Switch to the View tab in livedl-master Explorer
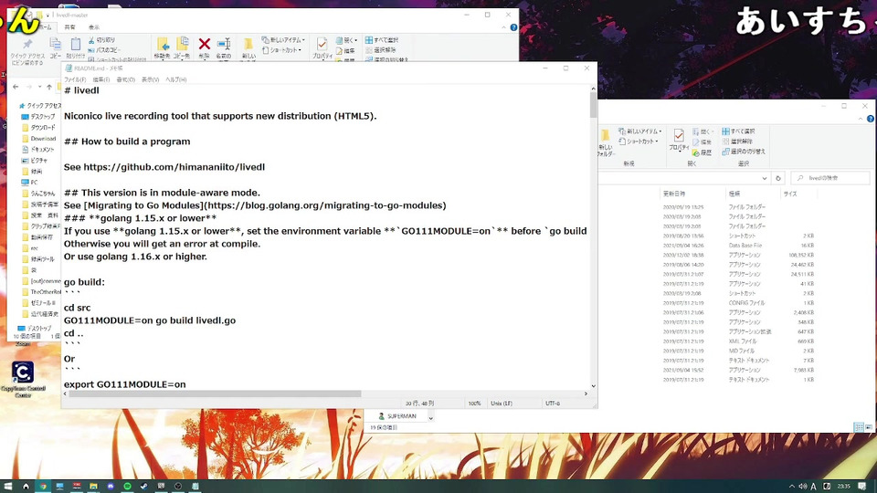877x493 pixels. 94,27
